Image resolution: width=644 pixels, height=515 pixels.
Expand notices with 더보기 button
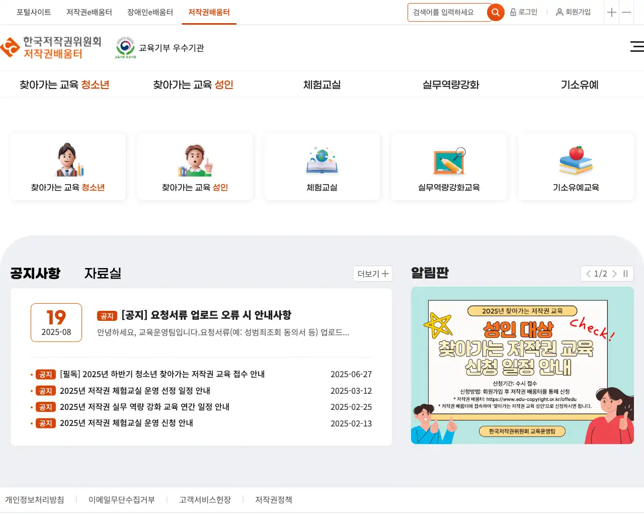[373, 274]
